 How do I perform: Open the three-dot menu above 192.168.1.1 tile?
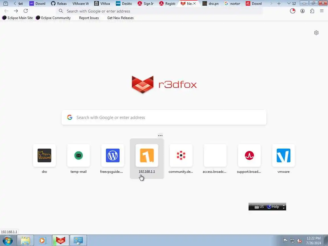(x=160, y=136)
